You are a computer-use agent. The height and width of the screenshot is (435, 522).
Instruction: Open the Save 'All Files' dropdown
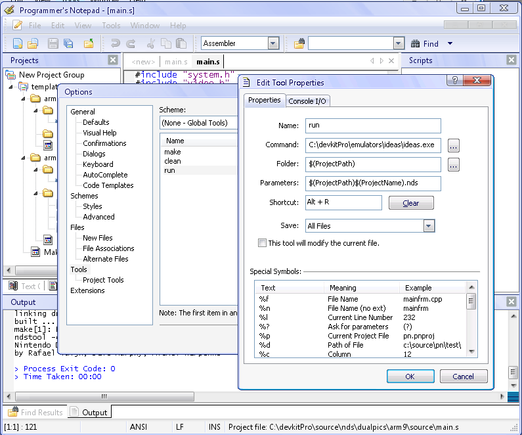[x=428, y=226]
